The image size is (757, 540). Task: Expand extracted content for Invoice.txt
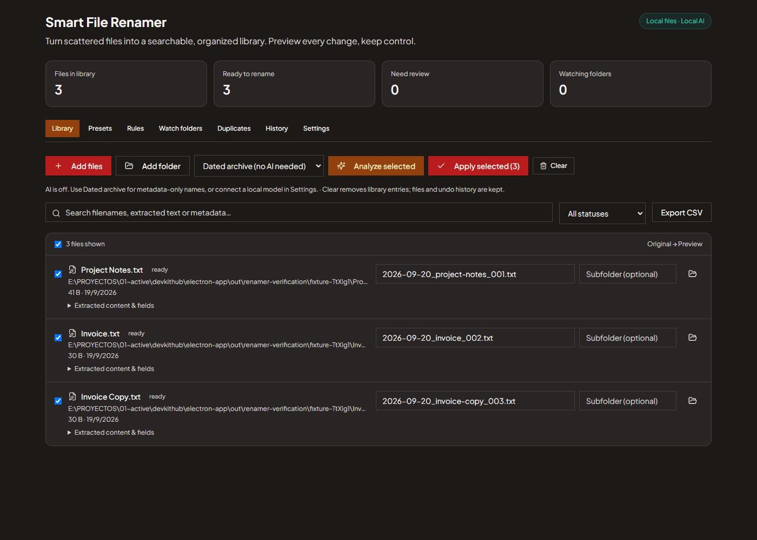[x=111, y=369]
